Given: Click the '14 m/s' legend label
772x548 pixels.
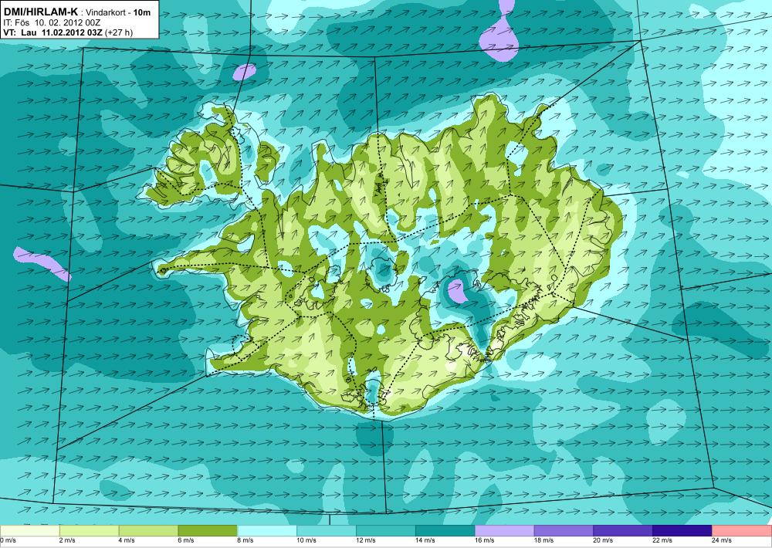Looking at the screenshot, I should point(425,540).
